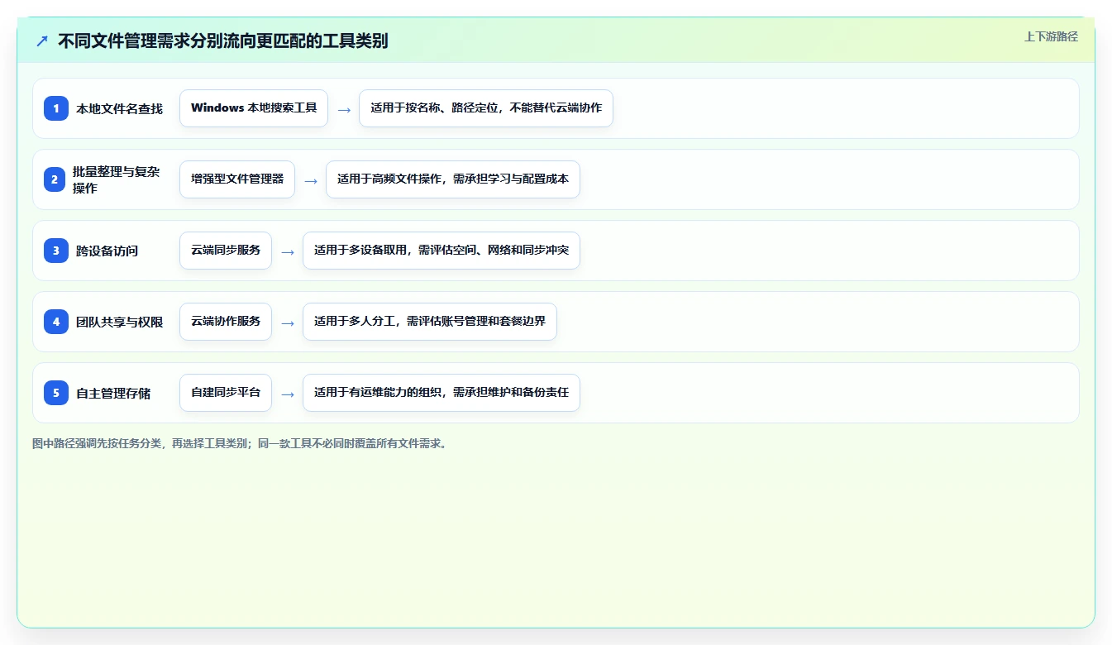This screenshot has width=1112, height=645.
Task: Click the footnote starting 图中路径强调先按任务分类
Action: (x=241, y=443)
